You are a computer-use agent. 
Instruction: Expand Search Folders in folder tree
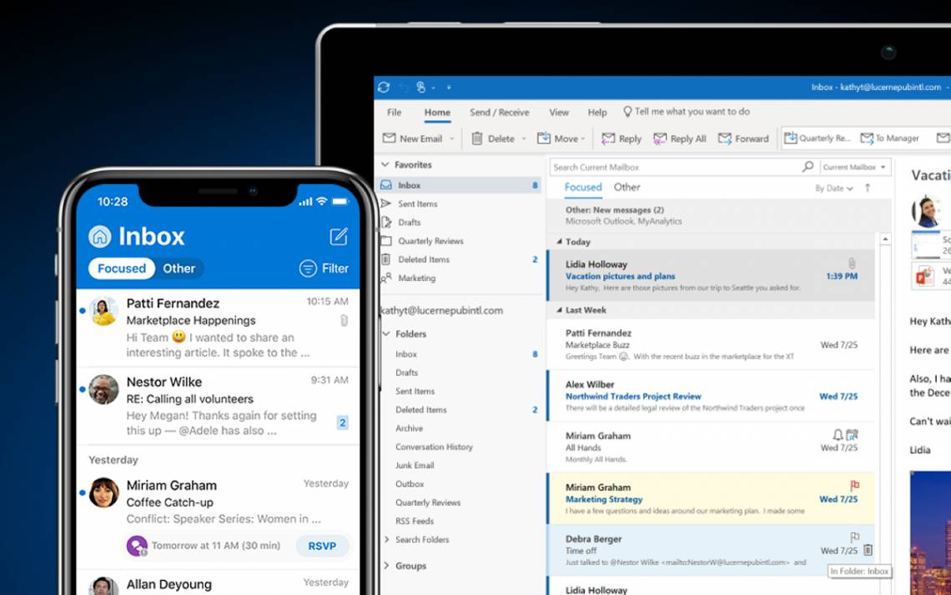click(387, 539)
